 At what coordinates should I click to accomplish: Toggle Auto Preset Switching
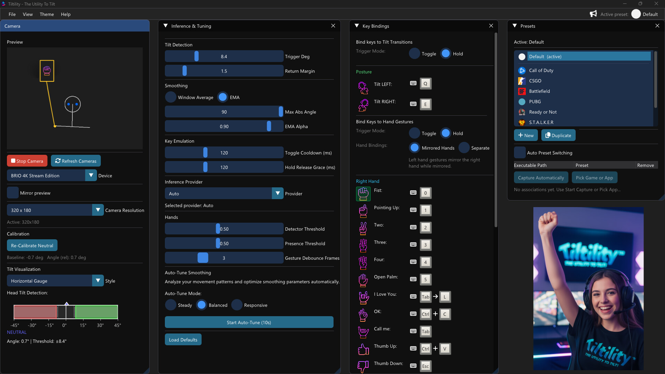pyautogui.click(x=520, y=152)
